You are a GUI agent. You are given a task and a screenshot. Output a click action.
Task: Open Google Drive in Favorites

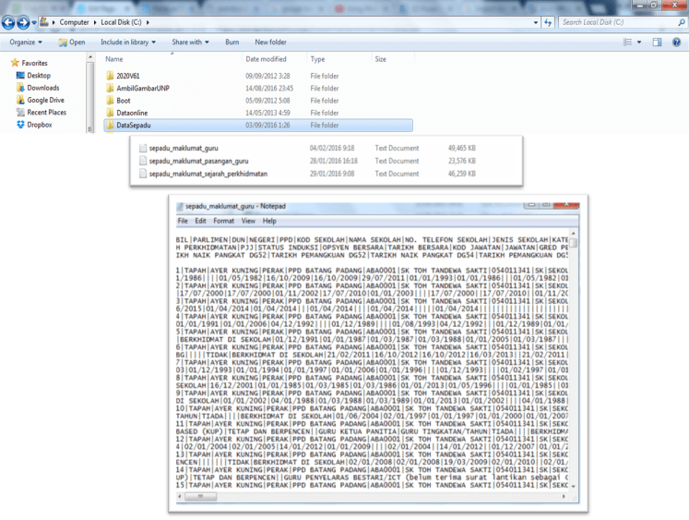pos(45,100)
